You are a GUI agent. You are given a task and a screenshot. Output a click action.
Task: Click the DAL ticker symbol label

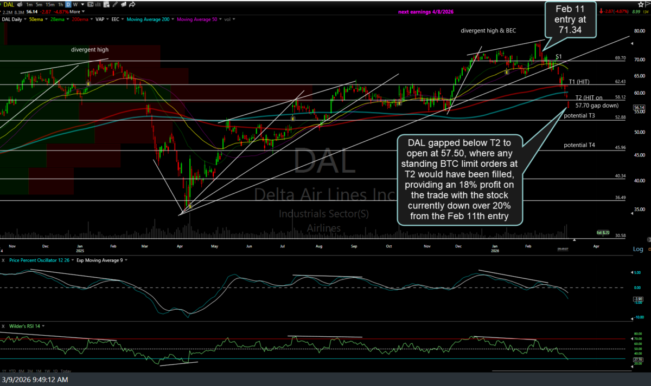point(9,4)
